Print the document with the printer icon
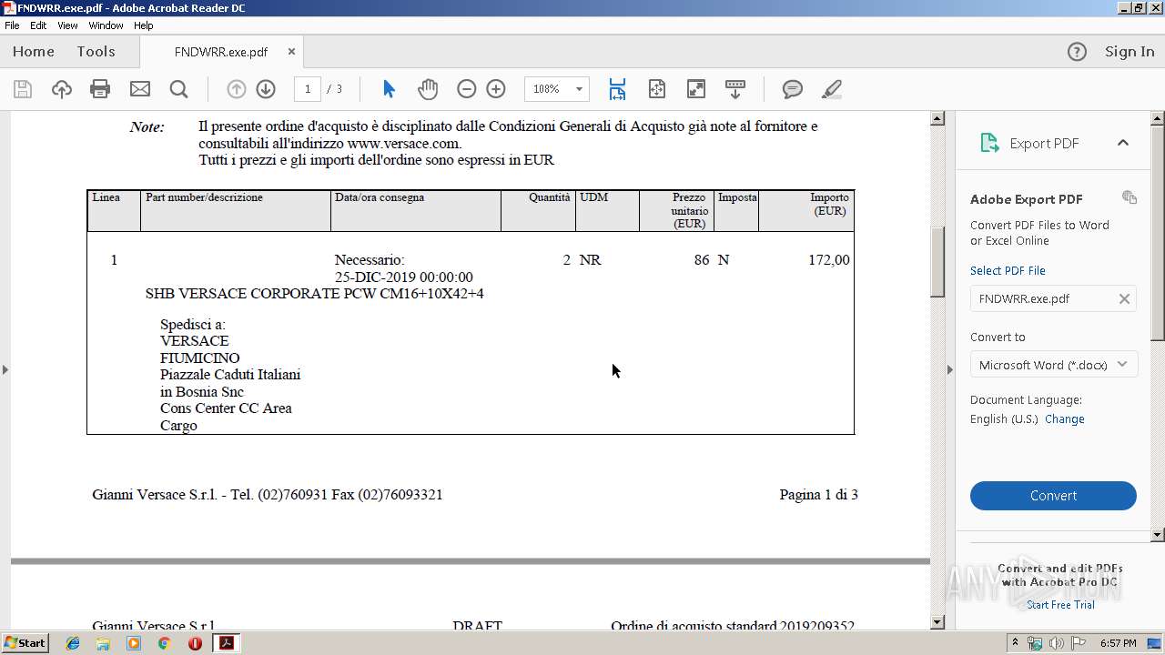Image resolution: width=1165 pixels, height=655 pixels. pos(100,89)
